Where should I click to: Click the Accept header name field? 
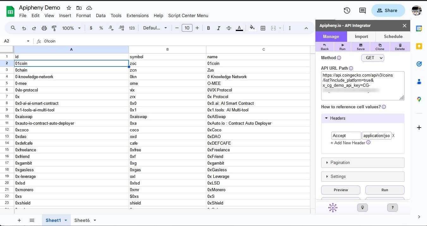(346, 136)
